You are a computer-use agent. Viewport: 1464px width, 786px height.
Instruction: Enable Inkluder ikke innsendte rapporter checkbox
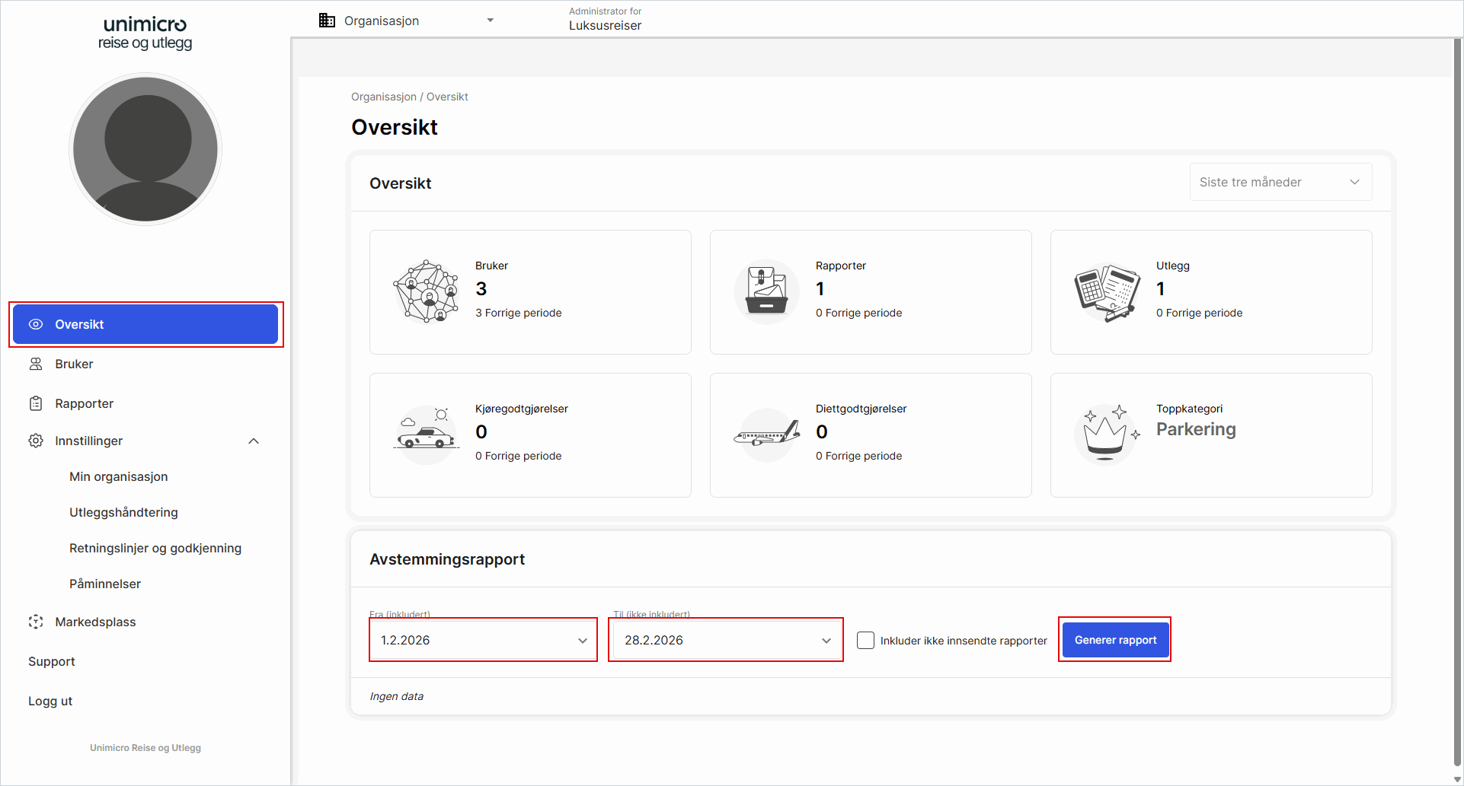[x=865, y=641]
